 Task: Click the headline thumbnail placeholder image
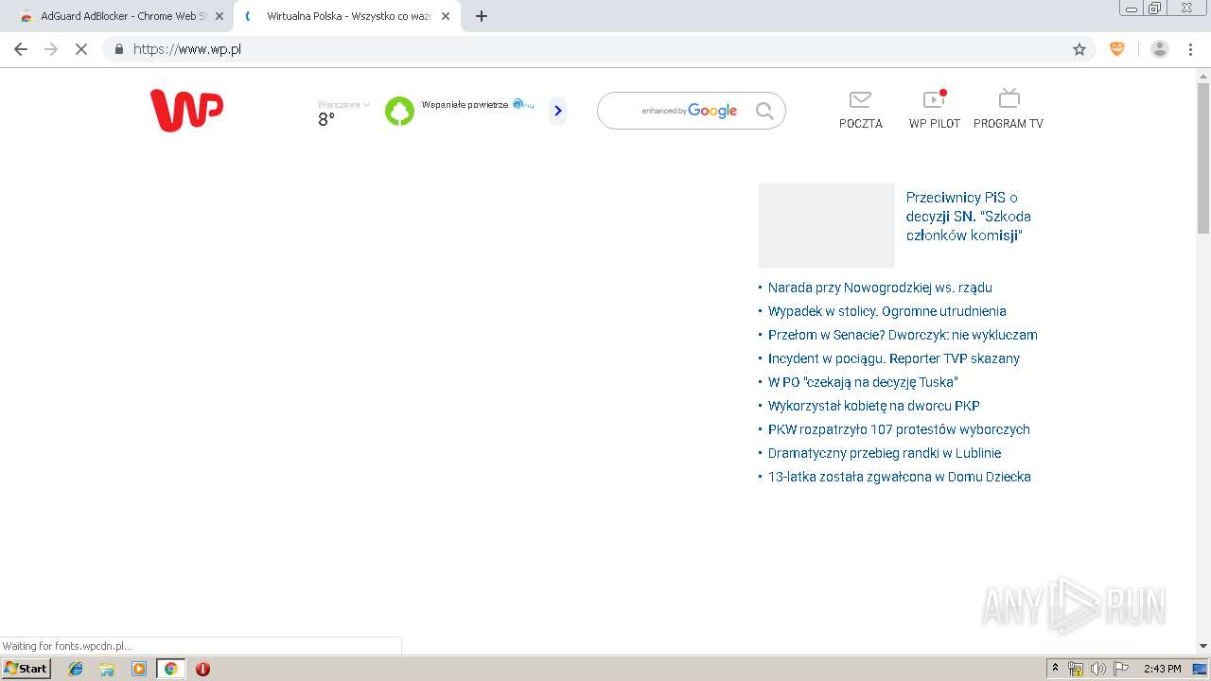(826, 226)
